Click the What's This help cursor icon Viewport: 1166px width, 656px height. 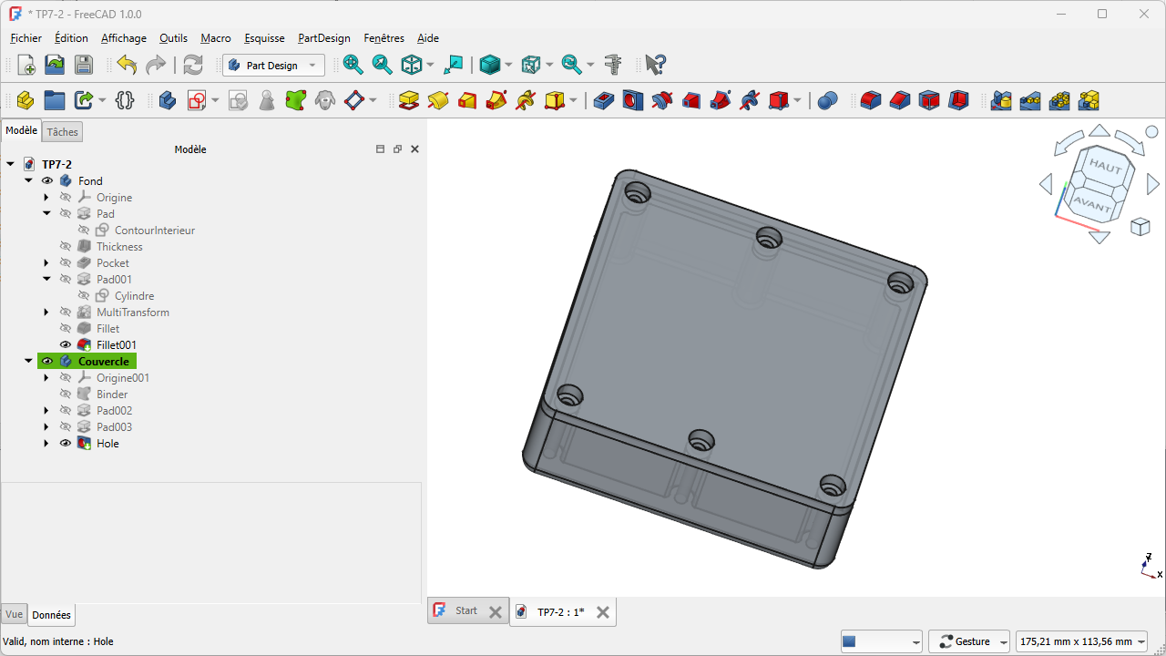click(x=655, y=65)
